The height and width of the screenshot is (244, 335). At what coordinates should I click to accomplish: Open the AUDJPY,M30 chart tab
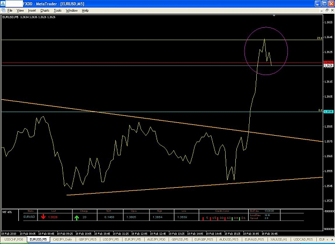pyautogui.click(x=156, y=240)
